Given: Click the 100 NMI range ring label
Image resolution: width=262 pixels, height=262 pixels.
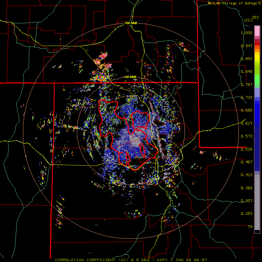Looking at the screenshot, I should (131, 23).
